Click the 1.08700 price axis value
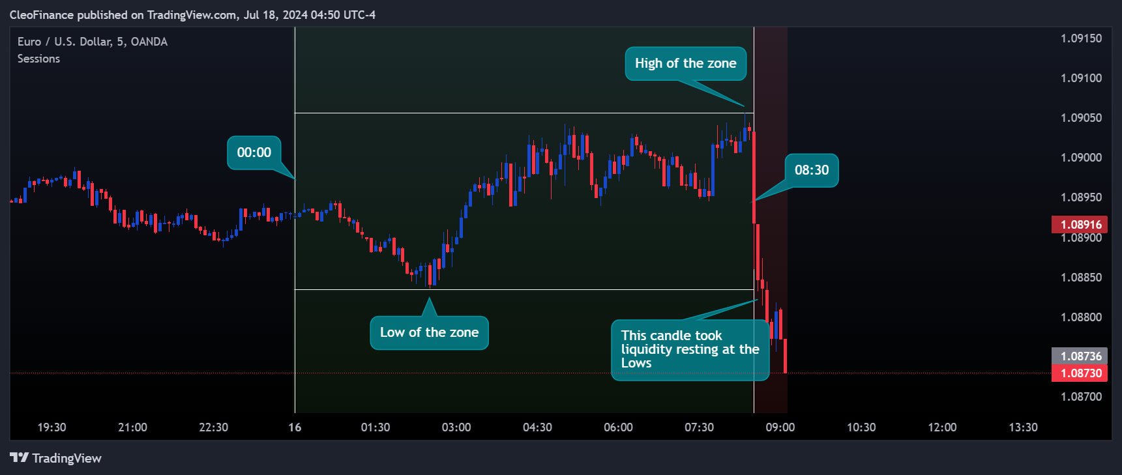Viewport: 1122px width, 475px height. click(1081, 397)
